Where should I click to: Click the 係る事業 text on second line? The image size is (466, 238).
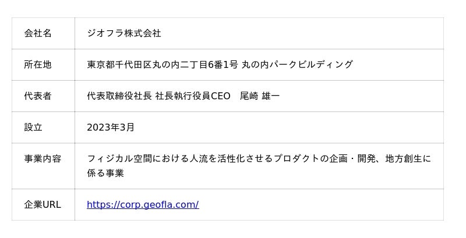[105, 173]
